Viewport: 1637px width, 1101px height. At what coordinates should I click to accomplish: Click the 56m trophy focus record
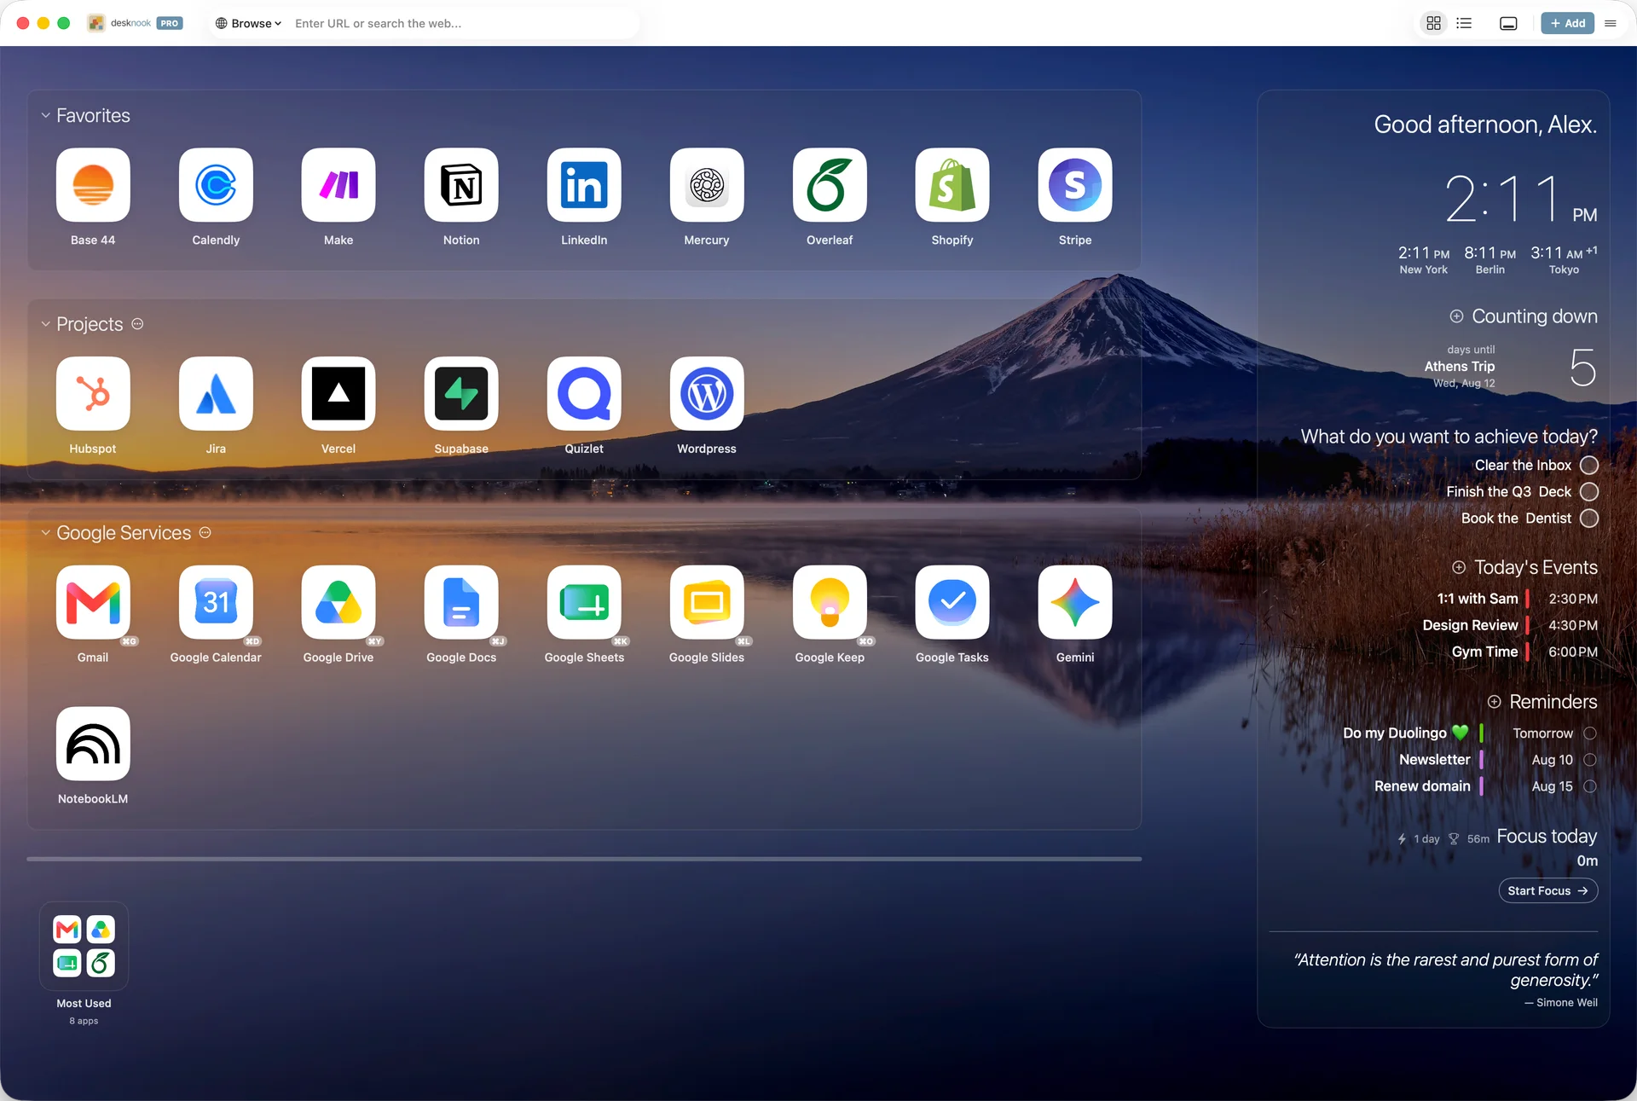tap(1469, 839)
